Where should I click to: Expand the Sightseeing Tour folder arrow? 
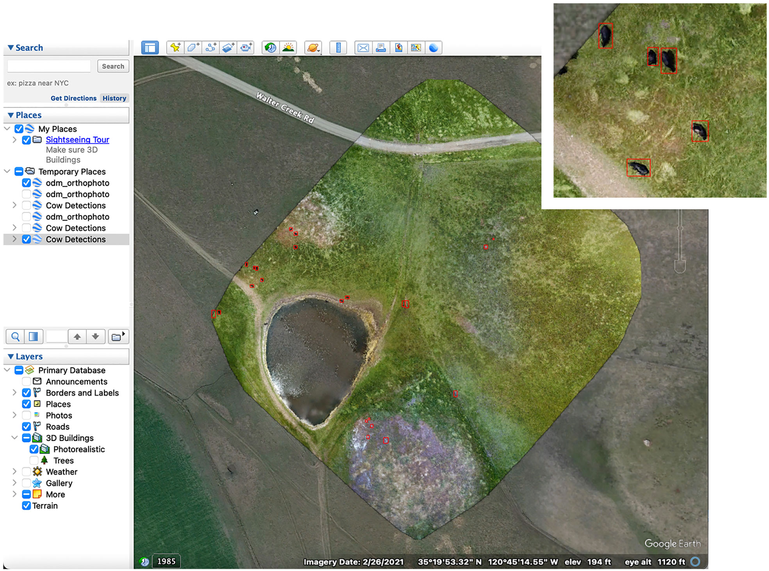14,139
